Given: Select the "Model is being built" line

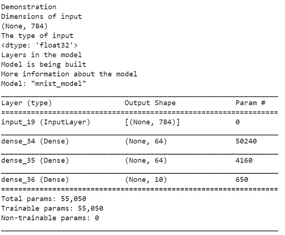Looking at the screenshot, I should click(x=43, y=65).
